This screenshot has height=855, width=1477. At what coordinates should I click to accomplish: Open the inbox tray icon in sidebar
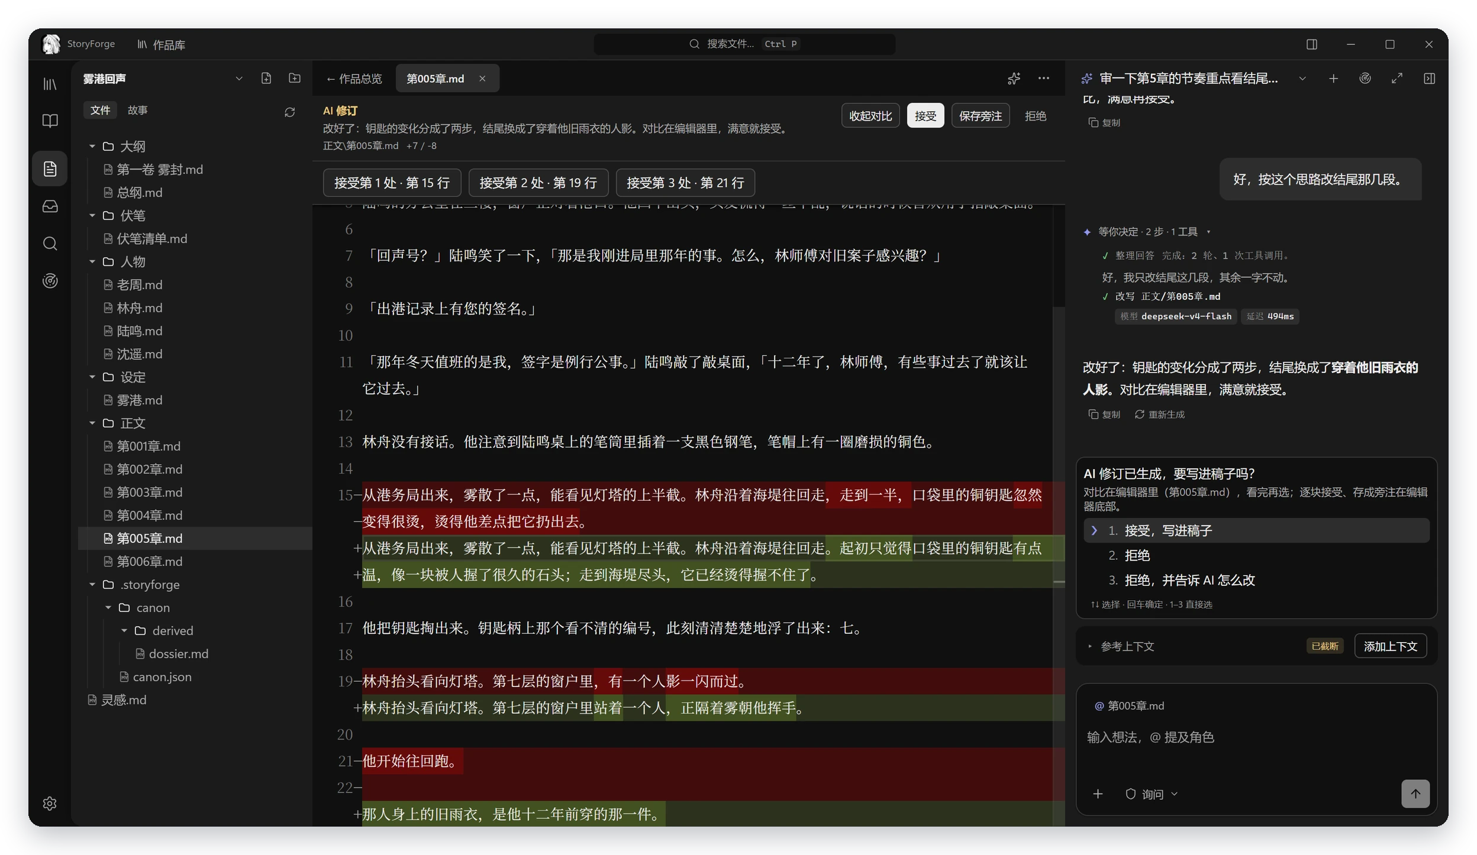[50, 206]
